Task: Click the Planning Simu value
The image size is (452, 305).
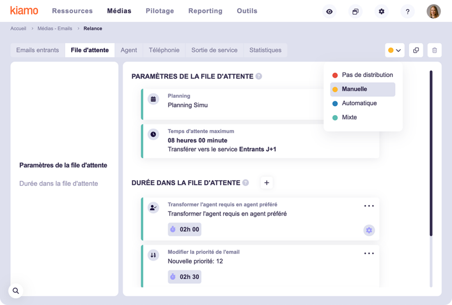Action: point(188,105)
